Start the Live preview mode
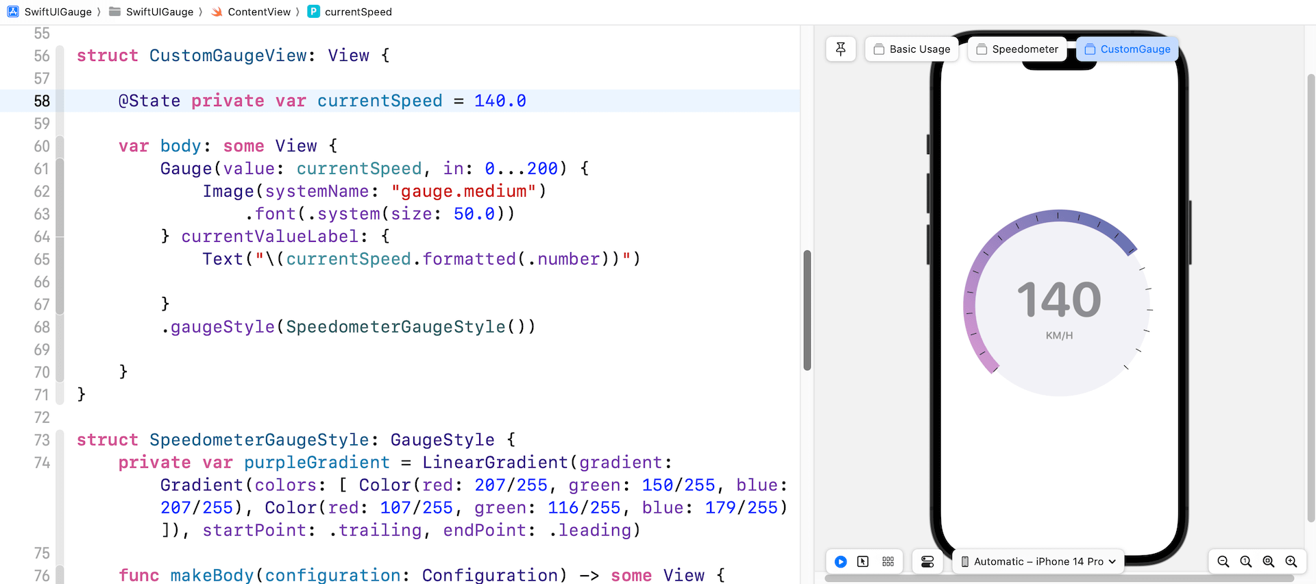 pos(840,561)
